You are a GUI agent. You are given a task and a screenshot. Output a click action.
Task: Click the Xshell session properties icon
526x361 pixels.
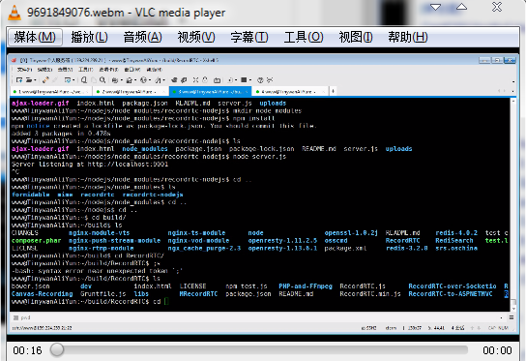(68, 80)
